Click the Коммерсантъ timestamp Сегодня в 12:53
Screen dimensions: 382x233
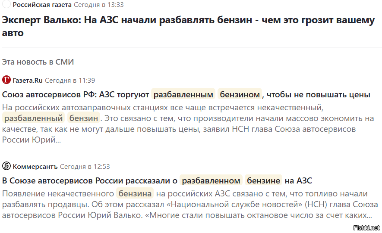85,166
